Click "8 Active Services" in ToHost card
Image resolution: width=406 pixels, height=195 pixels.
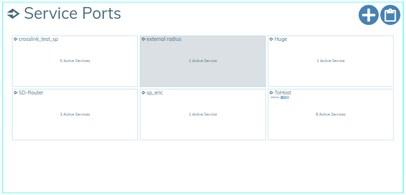pyautogui.click(x=330, y=114)
